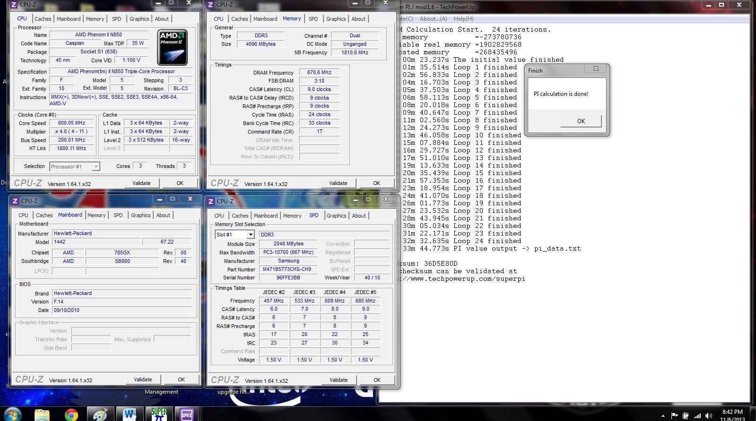
Task: Click the CAS# Latency value 9.0 clocks
Action: 319,89
